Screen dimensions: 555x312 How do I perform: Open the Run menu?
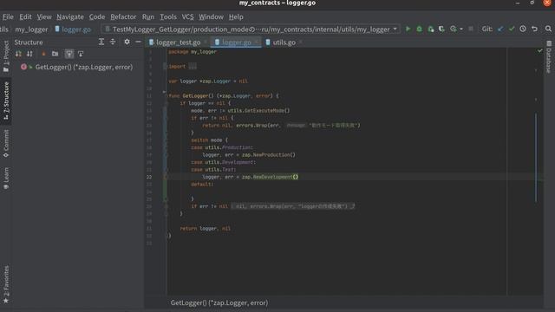148,16
